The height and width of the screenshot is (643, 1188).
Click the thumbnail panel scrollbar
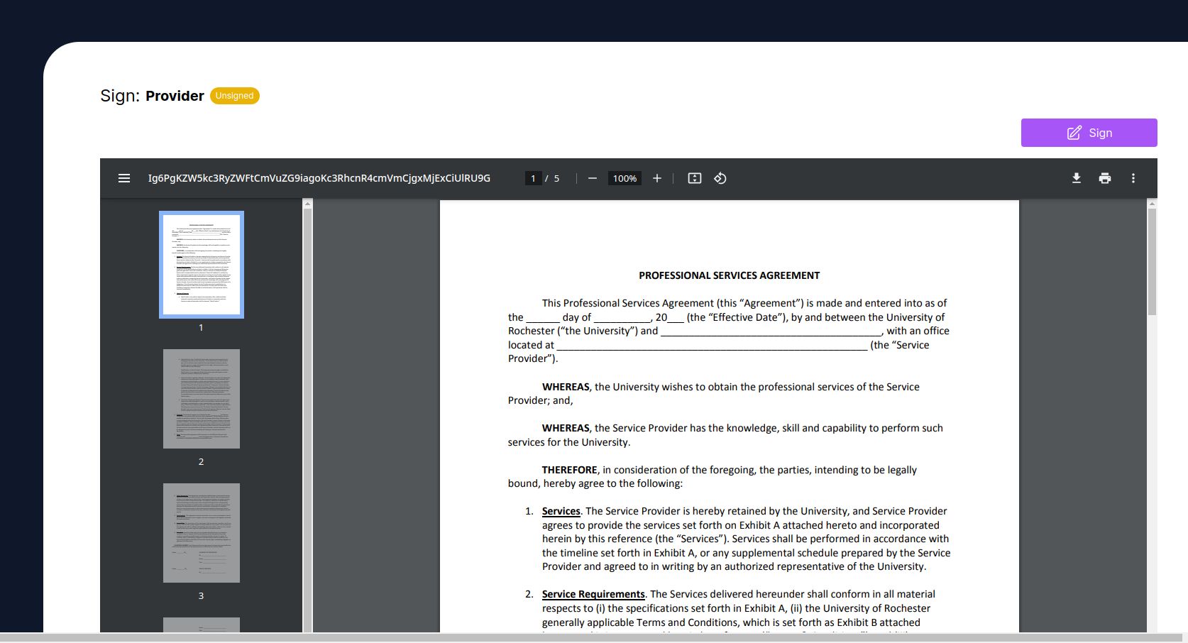307,419
